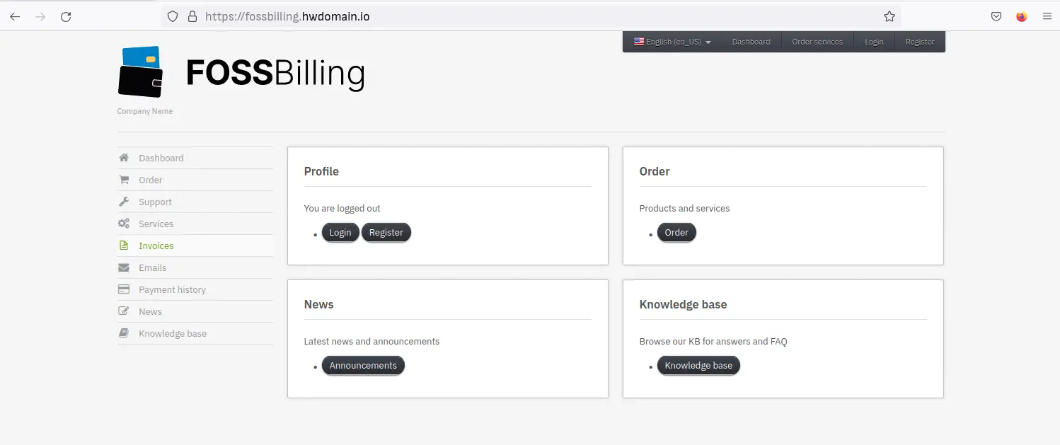The width and height of the screenshot is (1060, 445).
Task: Click the 'News' card heading
Action: coord(318,304)
